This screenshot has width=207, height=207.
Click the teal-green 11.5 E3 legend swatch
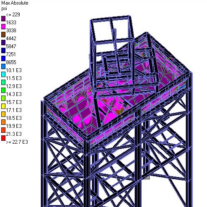3,82
